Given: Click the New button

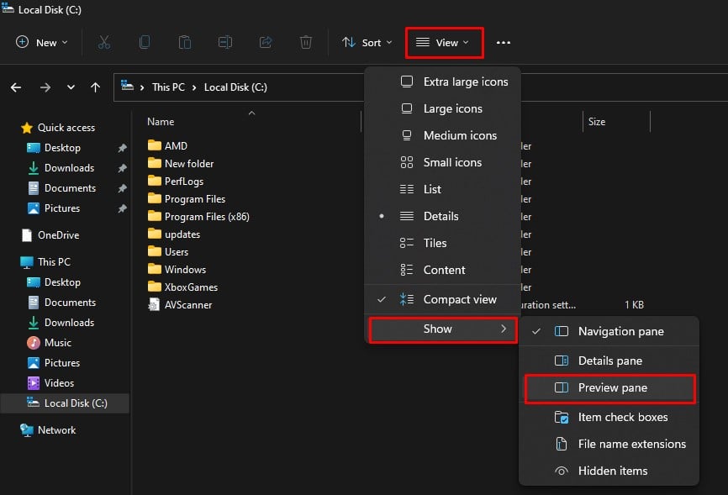Looking at the screenshot, I should (41, 43).
